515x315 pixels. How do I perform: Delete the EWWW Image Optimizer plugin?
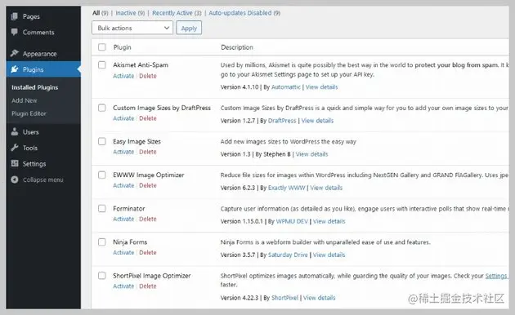click(x=148, y=185)
